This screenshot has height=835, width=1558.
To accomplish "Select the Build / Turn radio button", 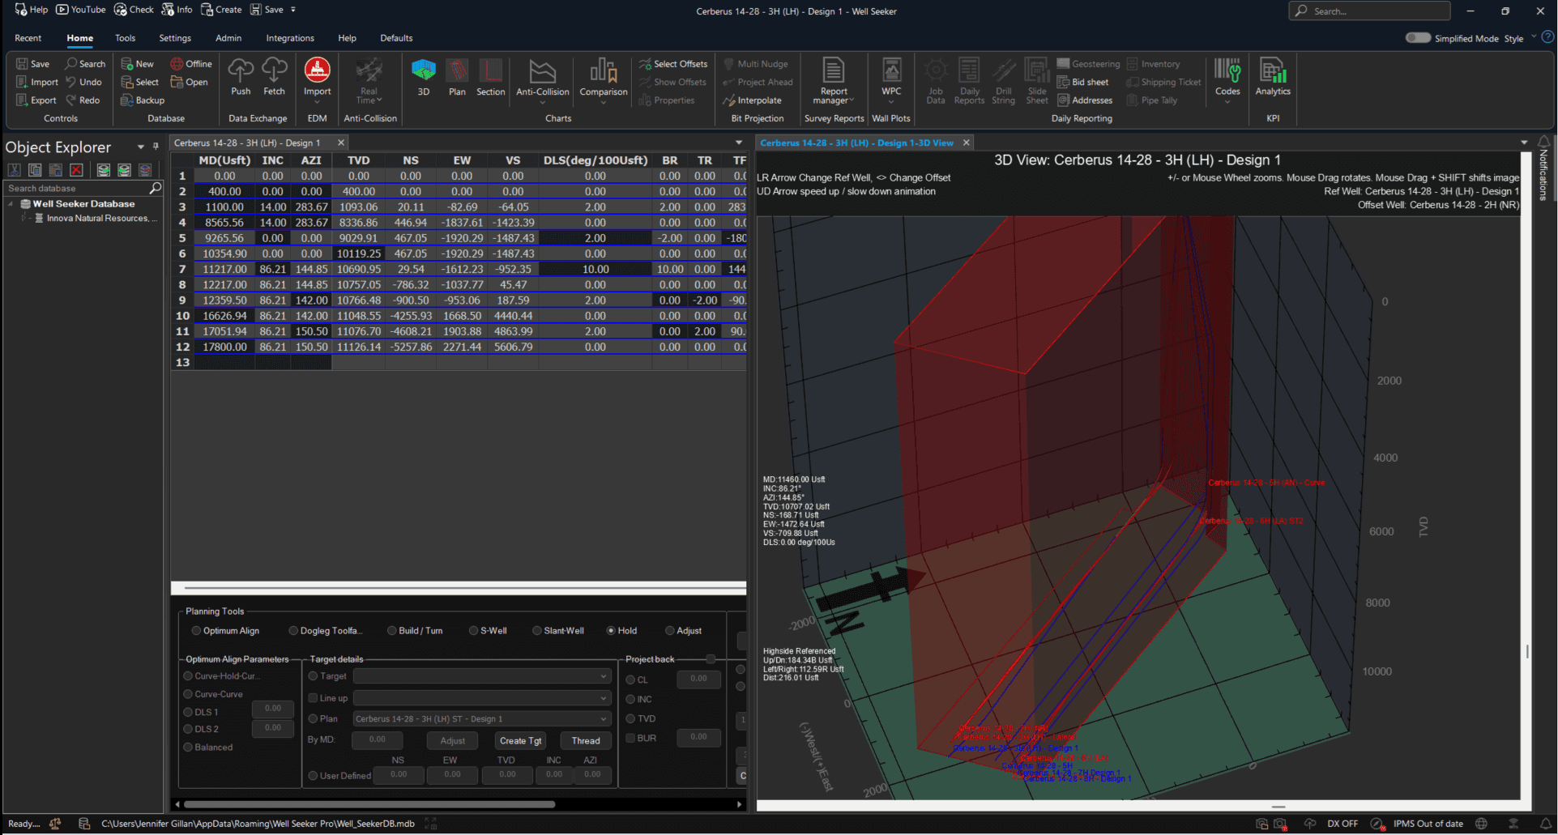I will click(392, 631).
